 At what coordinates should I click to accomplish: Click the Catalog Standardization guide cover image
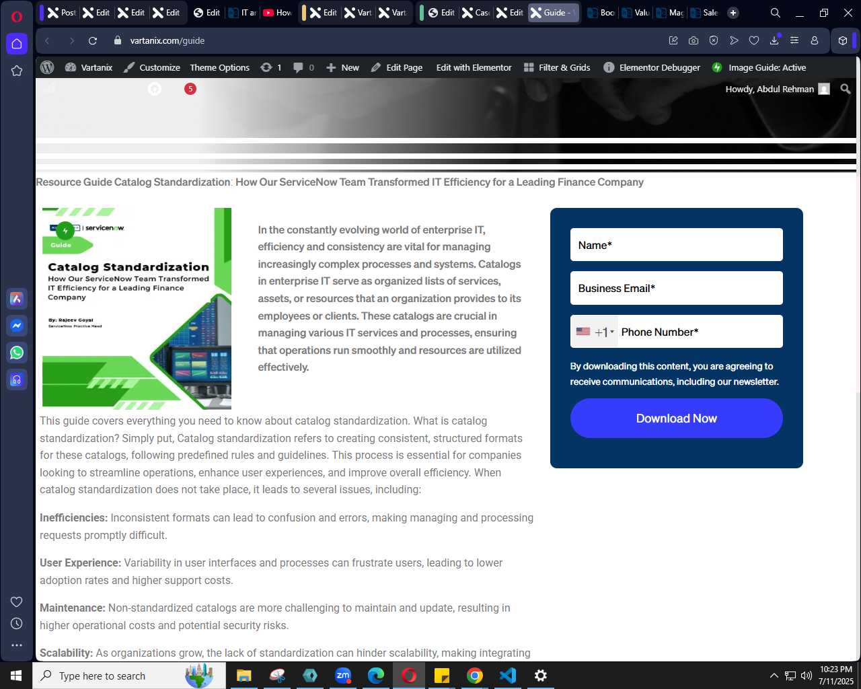click(137, 308)
